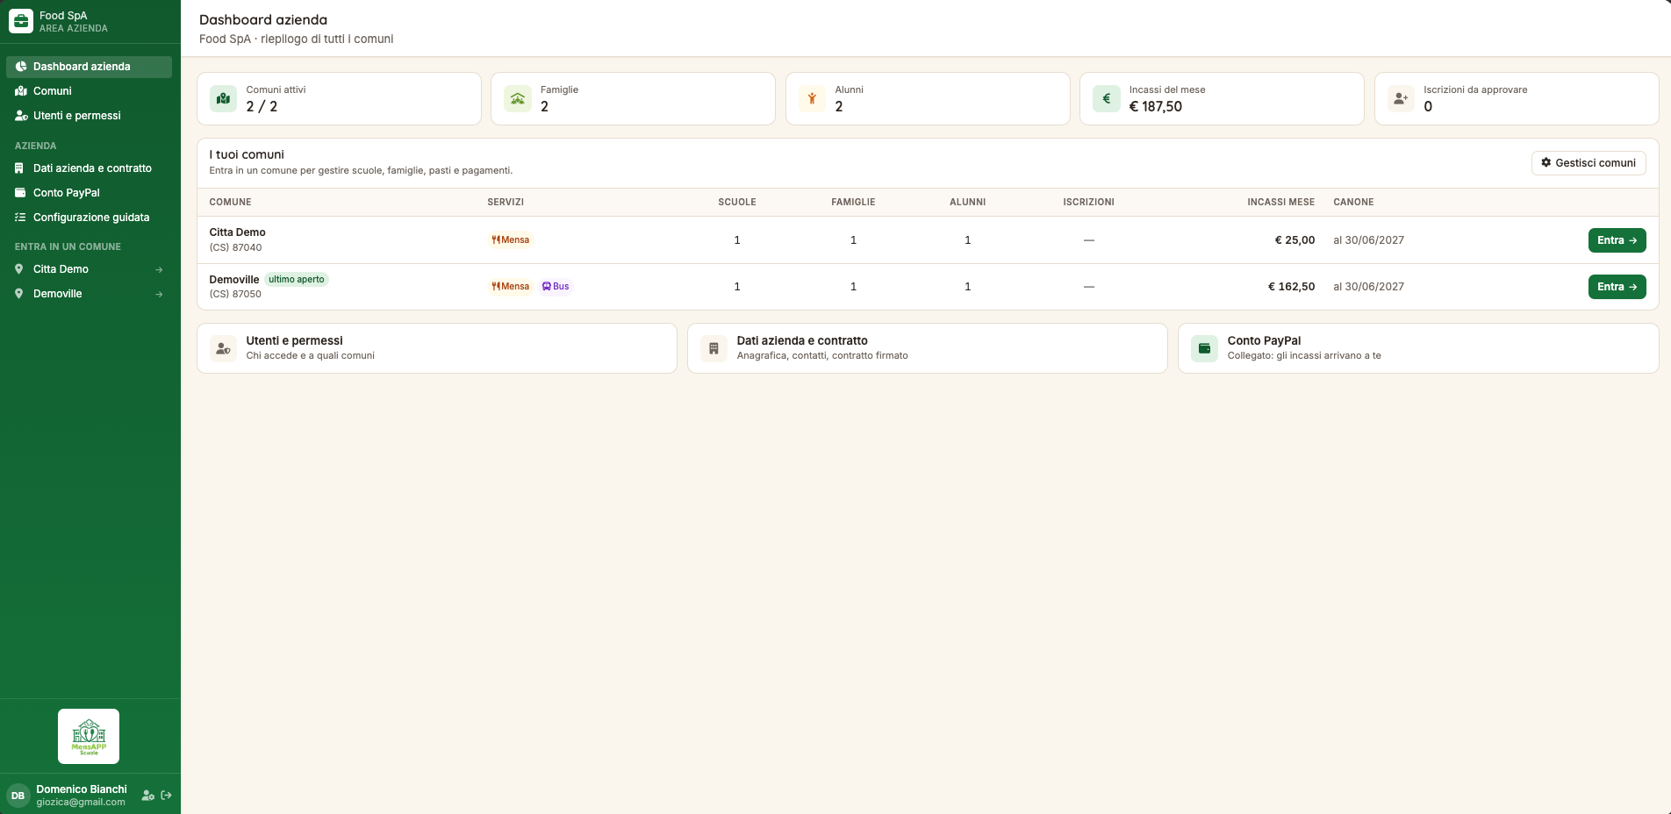Open Dashboard azienda in the sidebar
This screenshot has height=814, width=1671.
(89, 67)
